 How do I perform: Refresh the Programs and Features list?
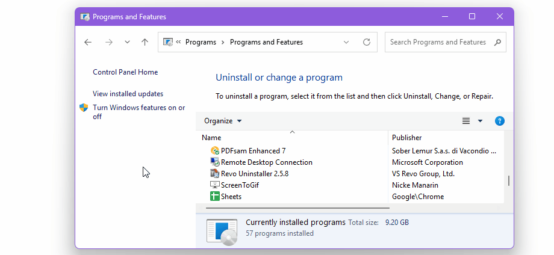point(367,42)
